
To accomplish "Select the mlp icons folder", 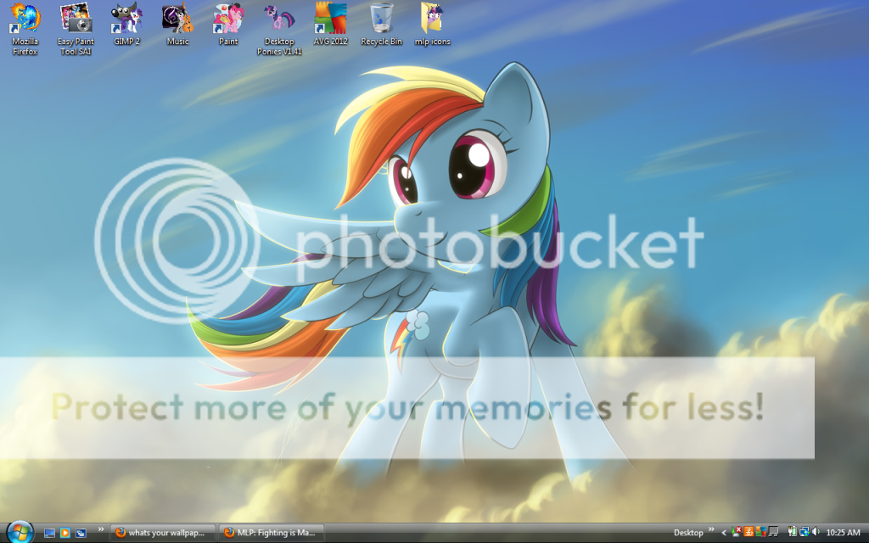I will click(x=432, y=25).
